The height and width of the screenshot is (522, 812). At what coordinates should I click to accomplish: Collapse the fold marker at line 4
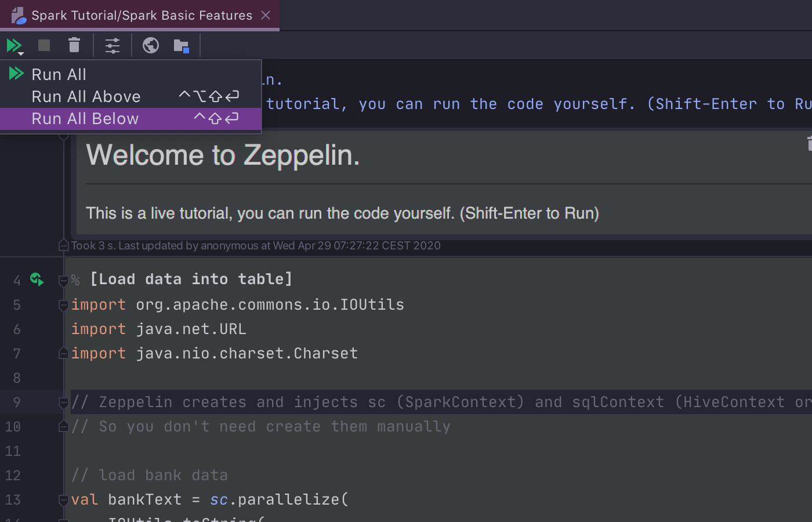tap(64, 281)
